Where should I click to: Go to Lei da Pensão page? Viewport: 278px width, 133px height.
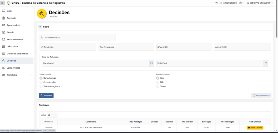click(13, 68)
